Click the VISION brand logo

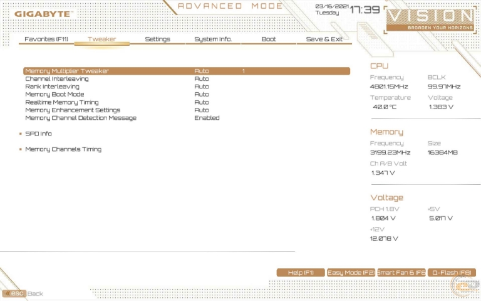431,19
